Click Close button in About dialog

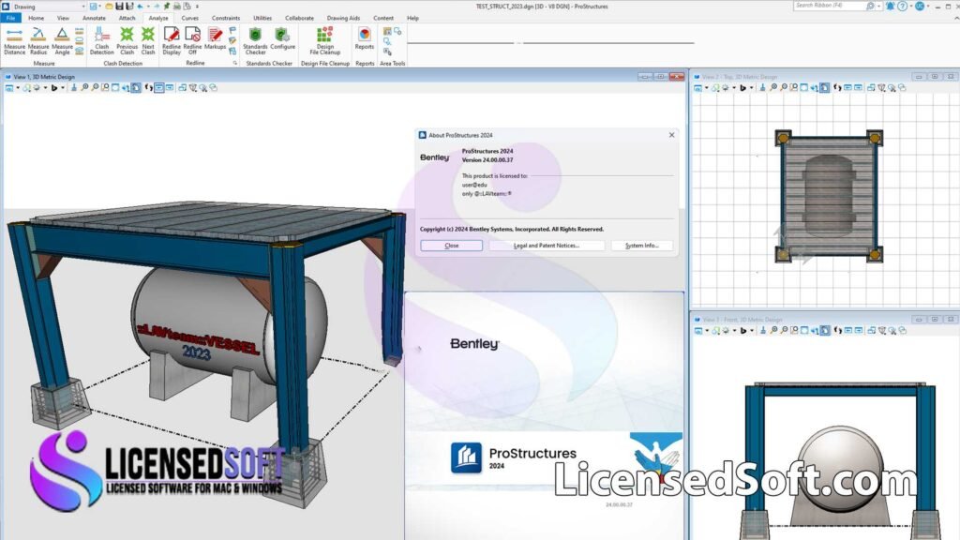451,246
